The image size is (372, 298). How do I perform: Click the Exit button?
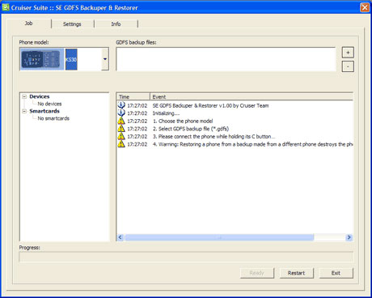(x=336, y=273)
